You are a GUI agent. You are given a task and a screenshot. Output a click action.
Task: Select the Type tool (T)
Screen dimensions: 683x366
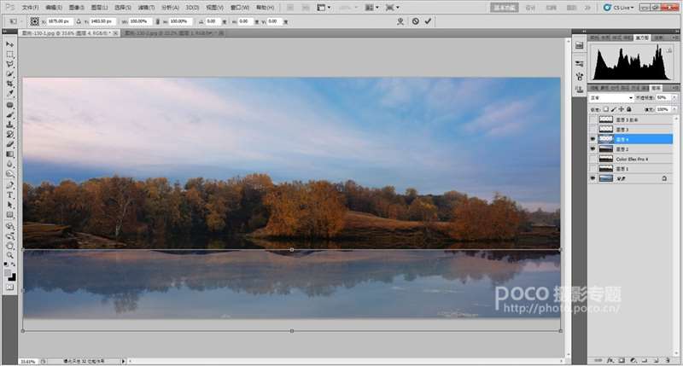click(10, 195)
